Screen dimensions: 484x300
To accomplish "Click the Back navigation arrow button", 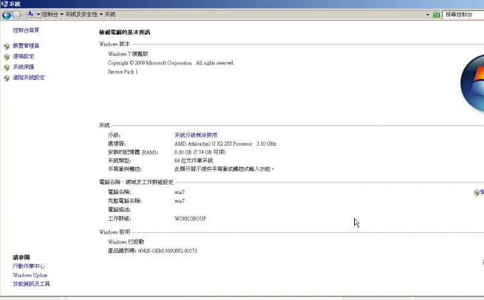I will click(7, 15).
